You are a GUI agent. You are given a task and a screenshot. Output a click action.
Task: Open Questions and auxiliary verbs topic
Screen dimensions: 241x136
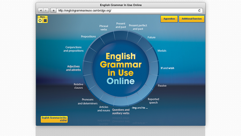(120, 111)
